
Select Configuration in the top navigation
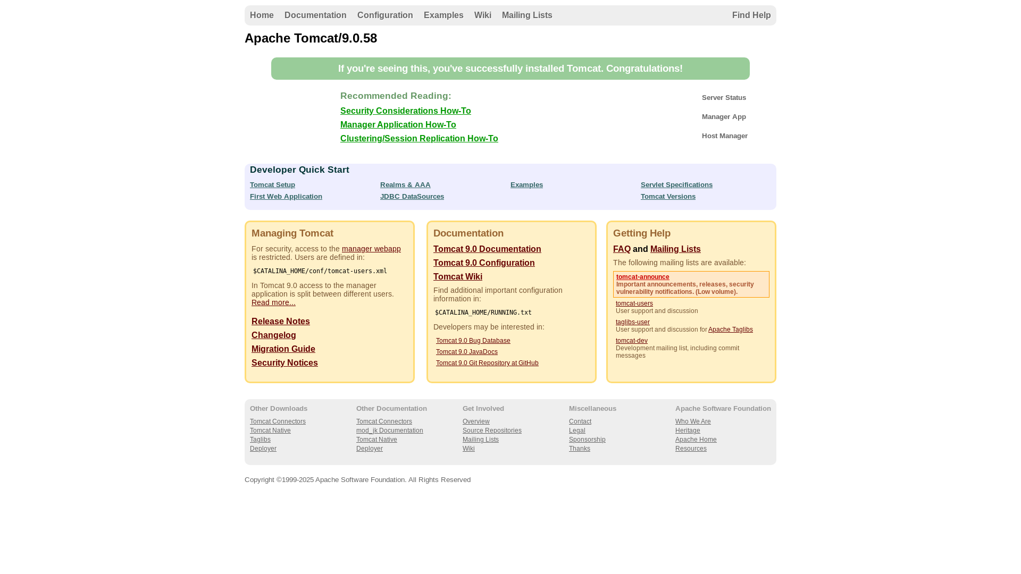click(385, 15)
